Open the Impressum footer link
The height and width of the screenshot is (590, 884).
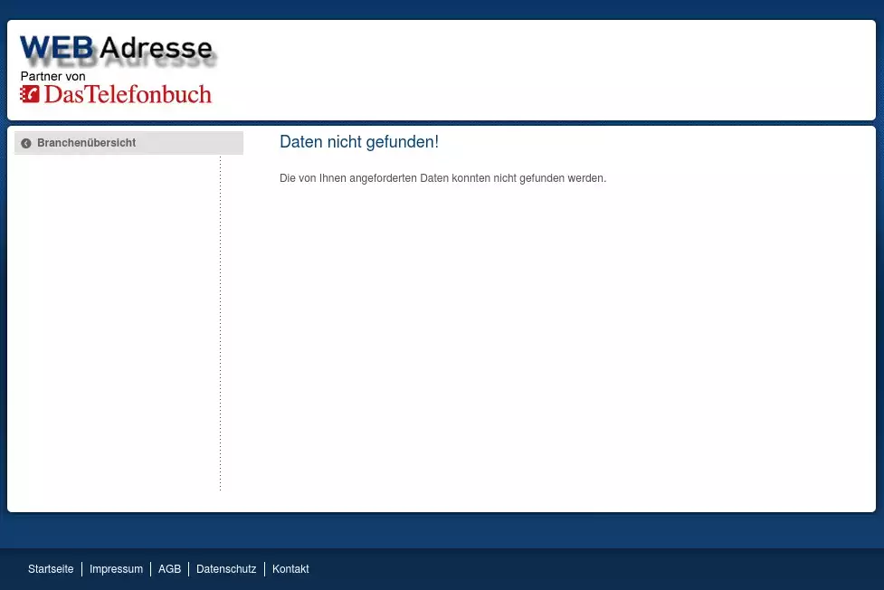[116, 569]
